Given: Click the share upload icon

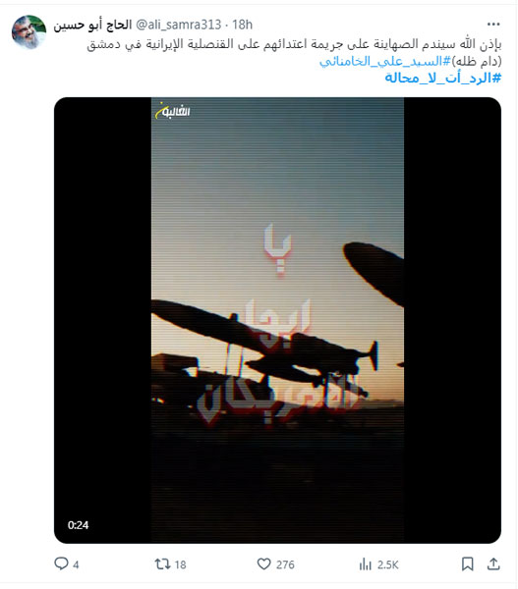Looking at the screenshot, I should click(x=493, y=563).
